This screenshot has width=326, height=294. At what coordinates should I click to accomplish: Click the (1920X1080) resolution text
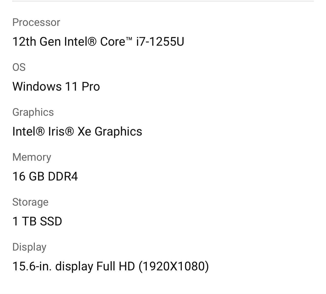tap(174, 266)
